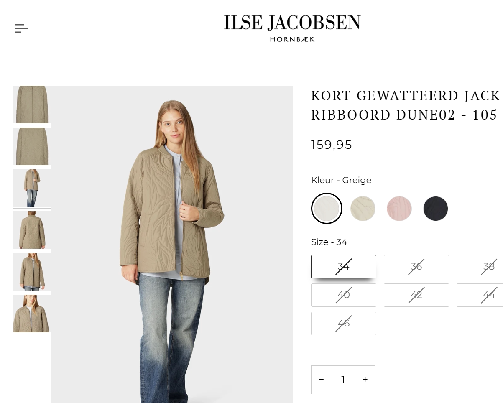Choose size 40 option

pos(344,295)
